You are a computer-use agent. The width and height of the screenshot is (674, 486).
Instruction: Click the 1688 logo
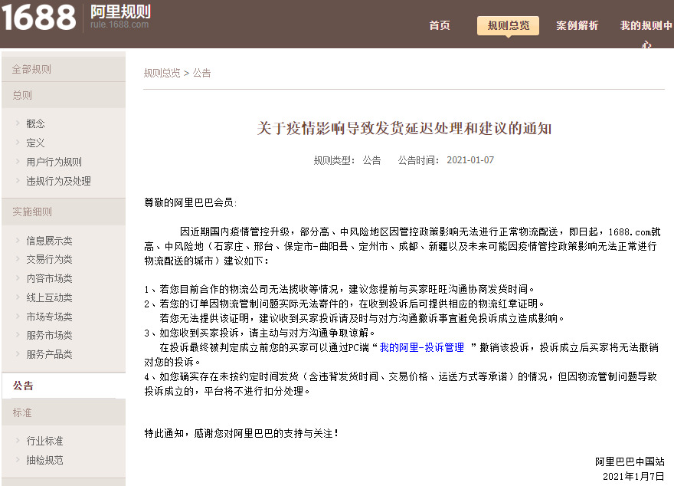coord(39,17)
